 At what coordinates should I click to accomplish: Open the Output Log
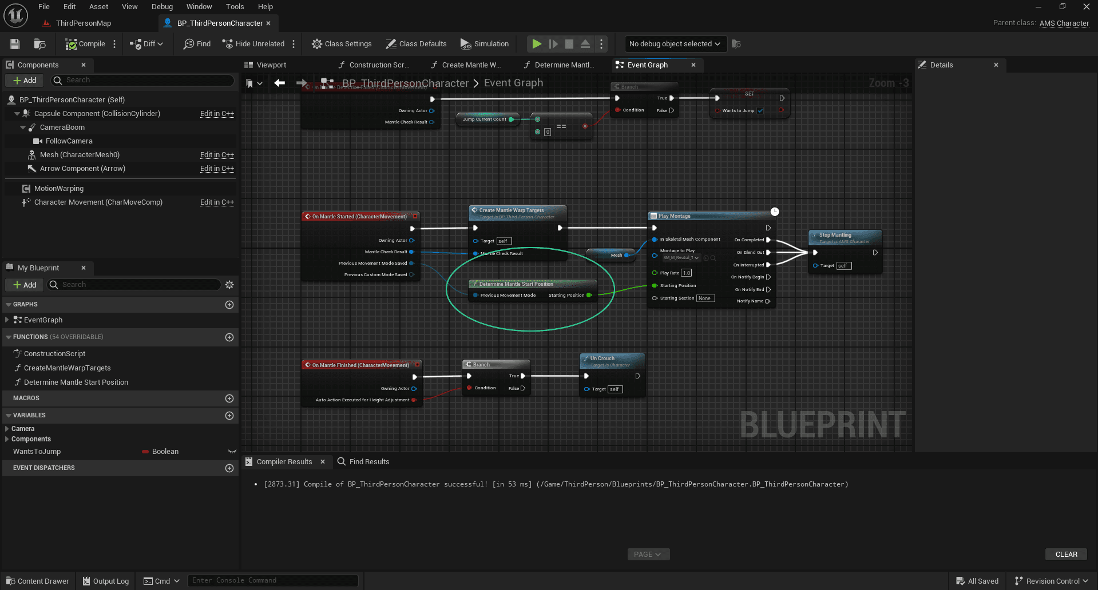pos(106,581)
